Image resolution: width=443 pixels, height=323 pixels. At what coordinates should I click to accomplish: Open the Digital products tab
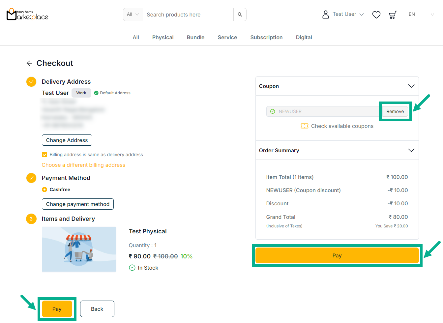[304, 38]
